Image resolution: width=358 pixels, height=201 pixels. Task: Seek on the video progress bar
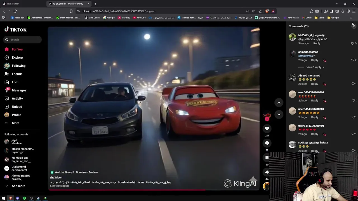154,190
